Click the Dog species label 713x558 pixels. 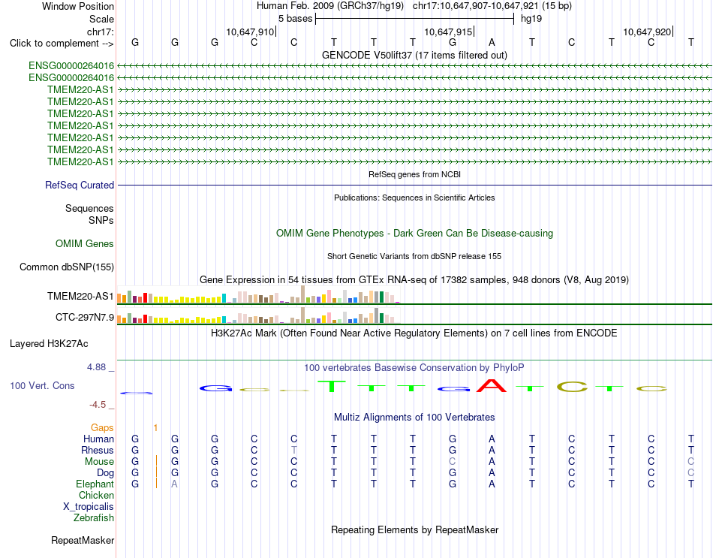(105, 473)
